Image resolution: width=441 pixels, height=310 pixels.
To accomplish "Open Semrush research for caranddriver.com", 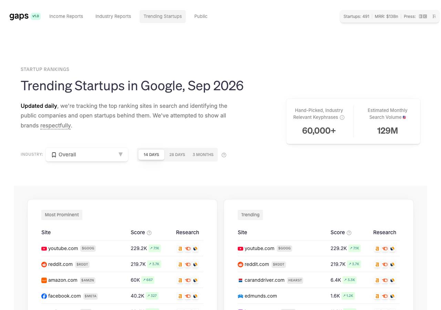I will pyautogui.click(x=385, y=280).
